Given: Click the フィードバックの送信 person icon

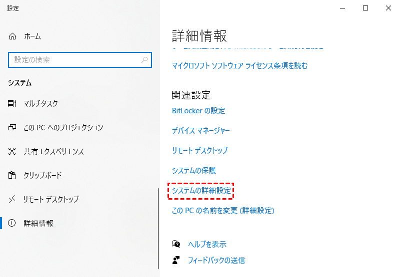Looking at the screenshot, I should 176,260.
